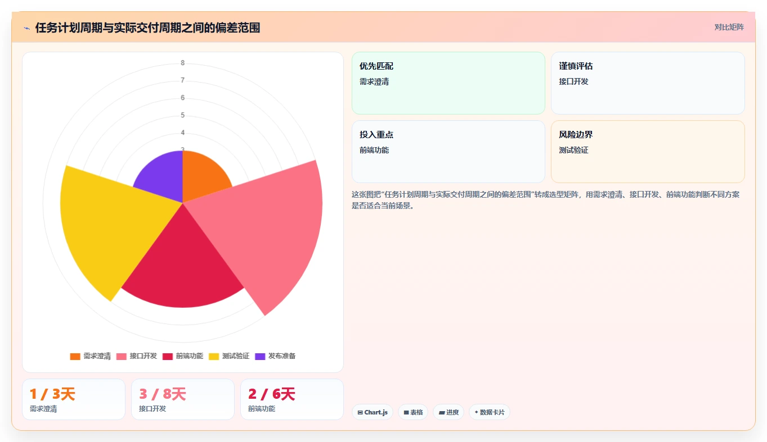Click the 3 / 8天 stat card
Screen dimensions: 767x442
click(183, 399)
